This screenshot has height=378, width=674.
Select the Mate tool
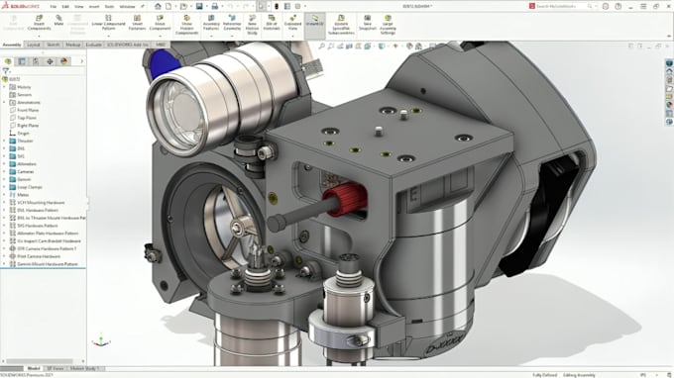58,20
